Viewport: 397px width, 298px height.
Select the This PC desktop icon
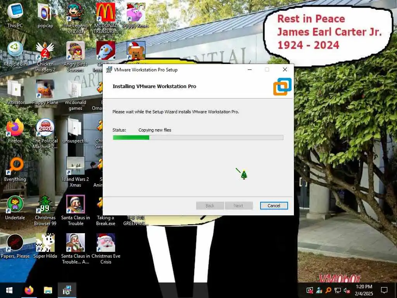pyautogui.click(x=15, y=16)
